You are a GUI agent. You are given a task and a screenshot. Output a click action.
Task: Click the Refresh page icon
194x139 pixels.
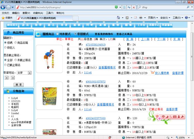(129, 7)
